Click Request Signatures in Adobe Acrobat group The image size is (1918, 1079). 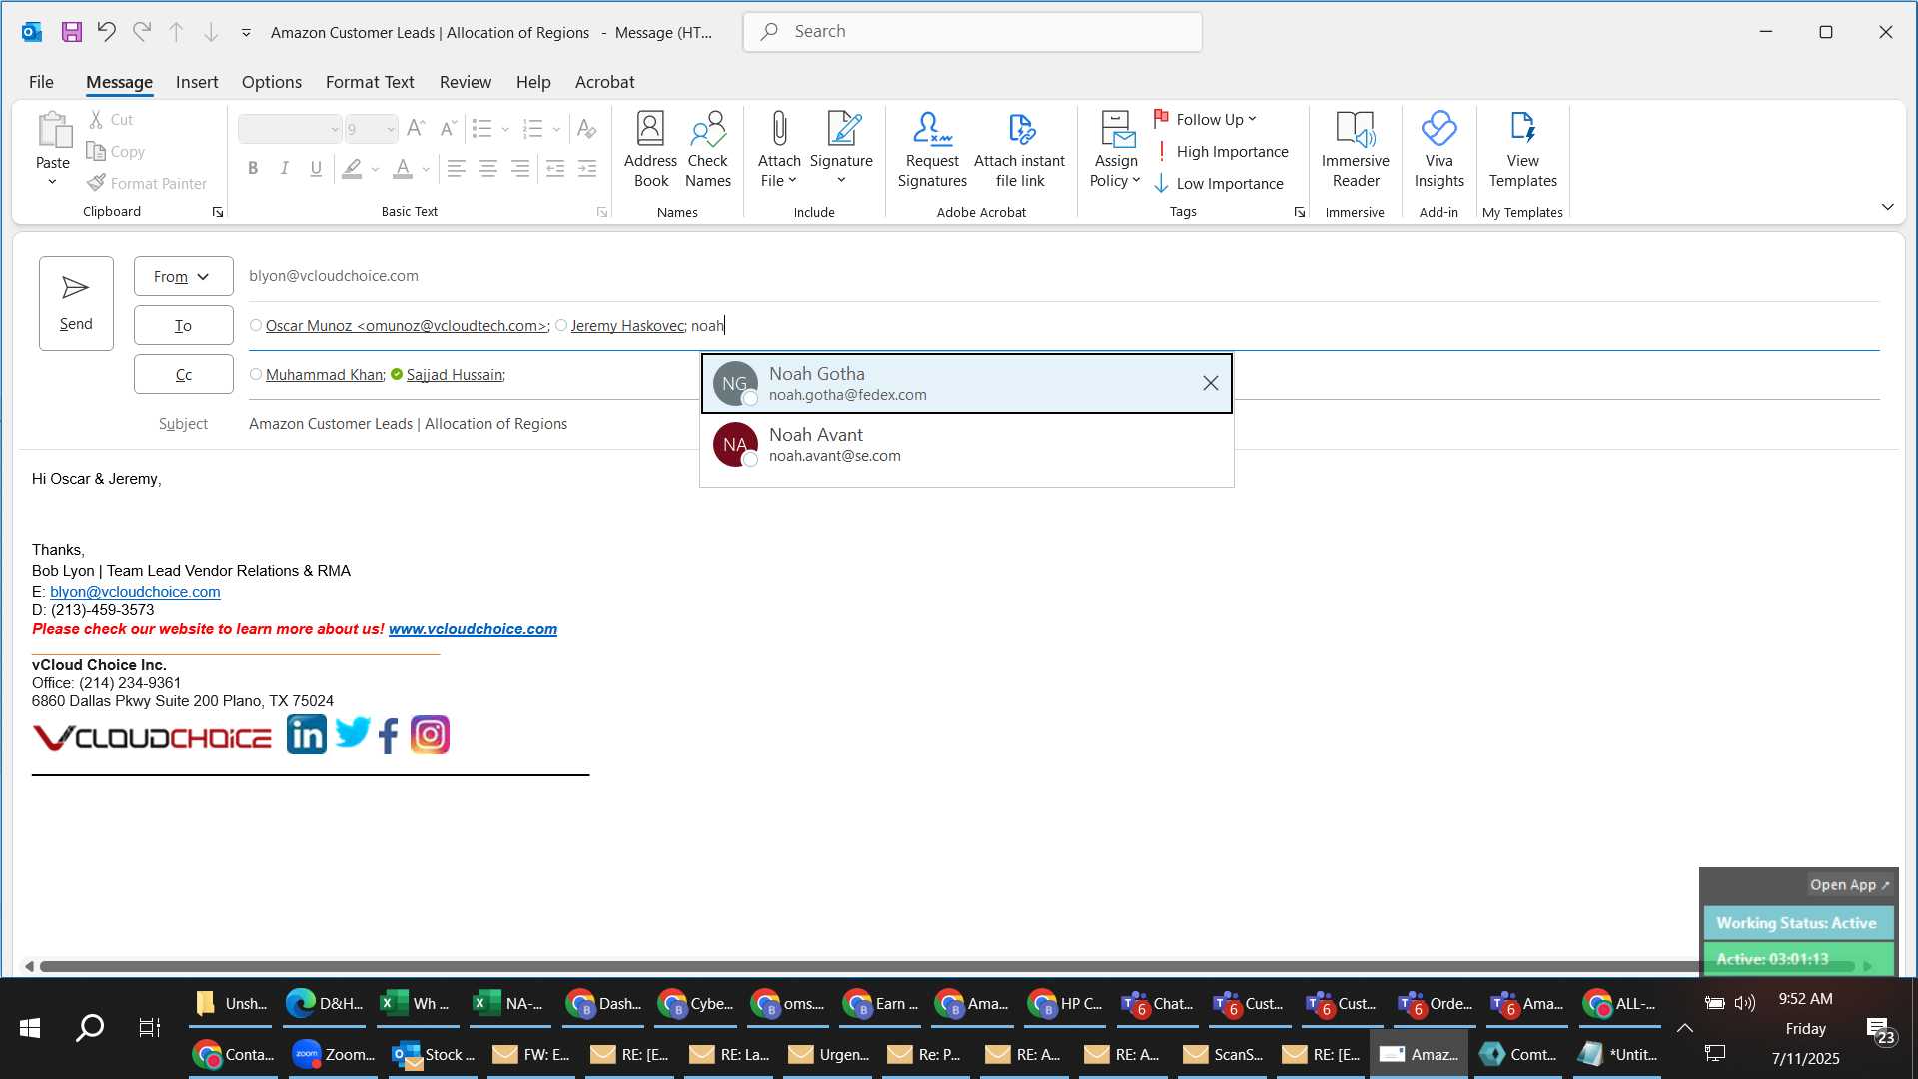(932, 149)
